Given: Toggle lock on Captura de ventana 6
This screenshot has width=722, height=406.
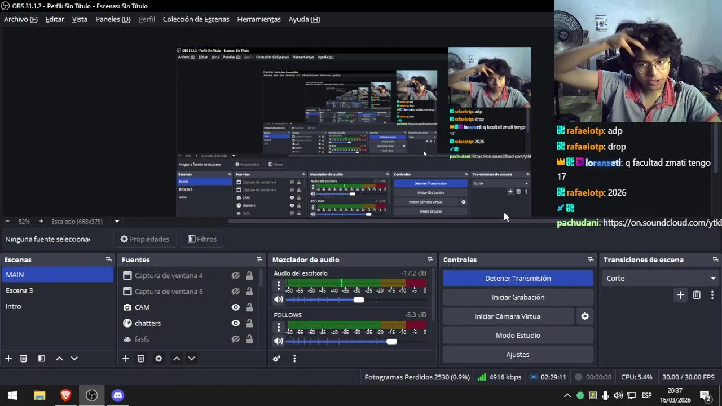Looking at the screenshot, I should point(249,292).
